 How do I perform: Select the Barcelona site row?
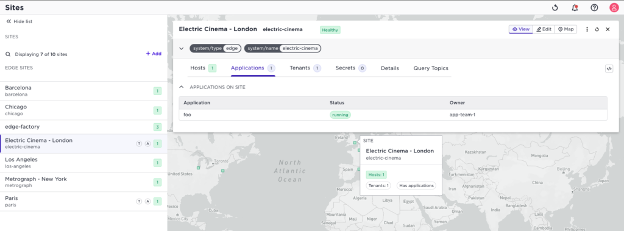tap(83, 91)
